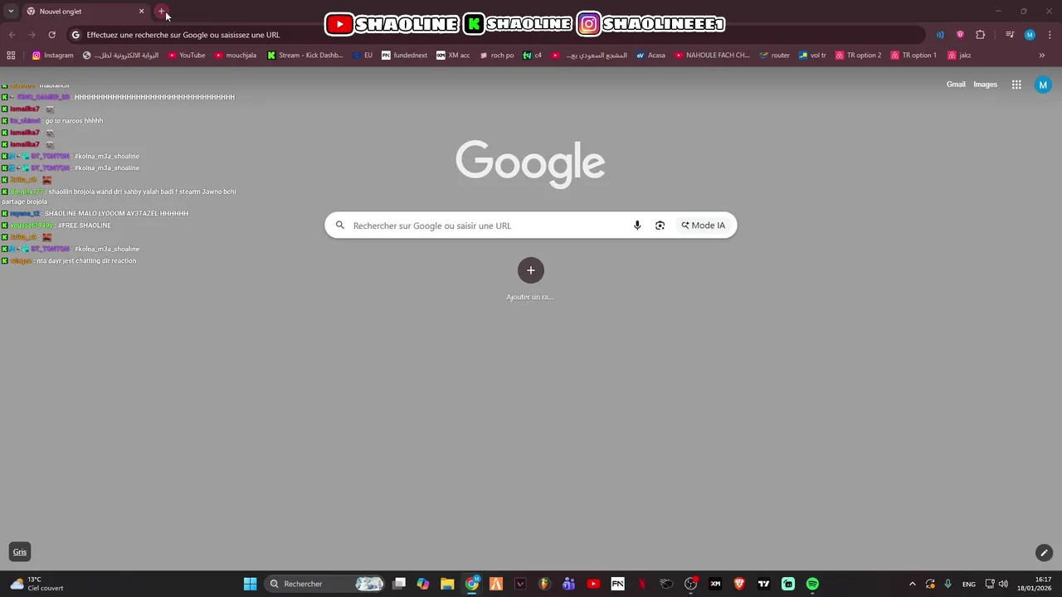Close the Nouvel onglet tab
Screen dimensions: 1062x597
(141, 12)
